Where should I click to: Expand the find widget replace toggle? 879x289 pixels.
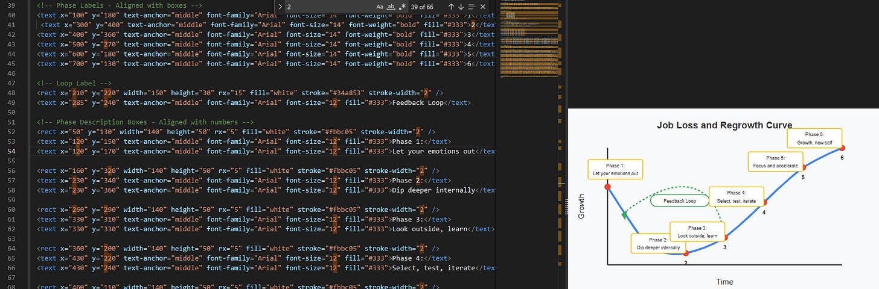coord(280,7)
